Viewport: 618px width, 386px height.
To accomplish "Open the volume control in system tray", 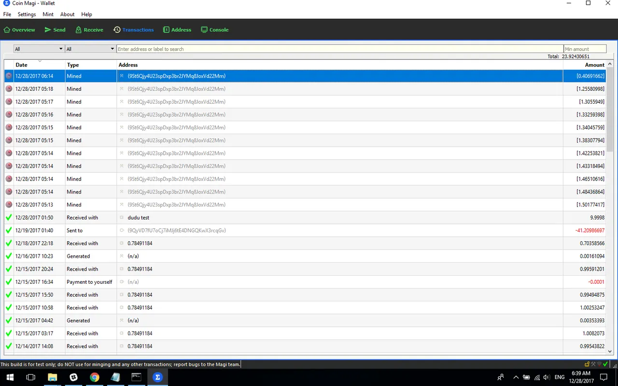I will 546,377.
